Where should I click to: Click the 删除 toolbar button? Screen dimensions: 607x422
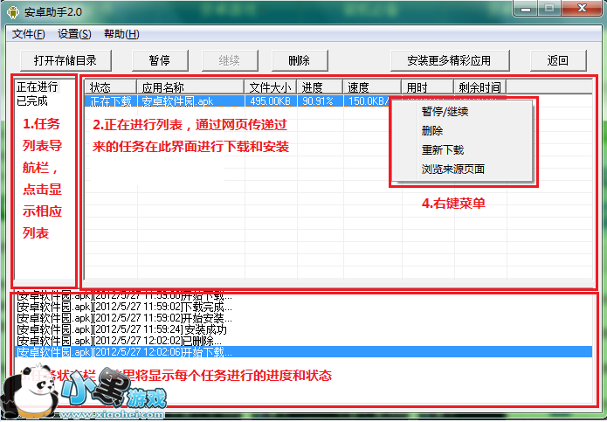[300, 60]
